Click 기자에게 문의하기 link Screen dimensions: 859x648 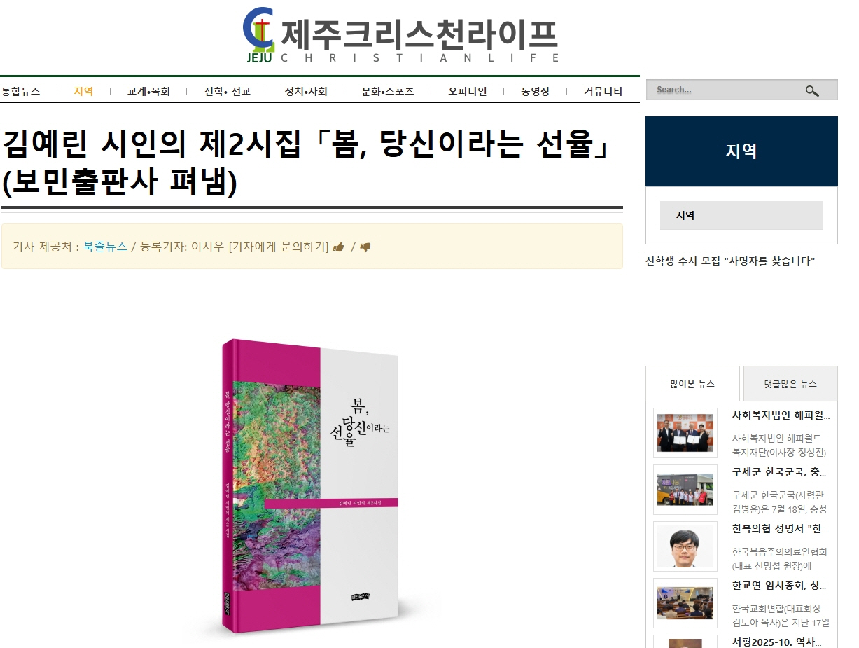pos(279,247)
